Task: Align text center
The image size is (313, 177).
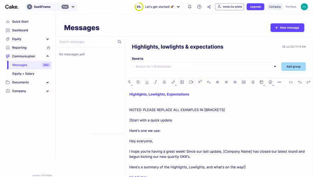Action: click(226, 82)
